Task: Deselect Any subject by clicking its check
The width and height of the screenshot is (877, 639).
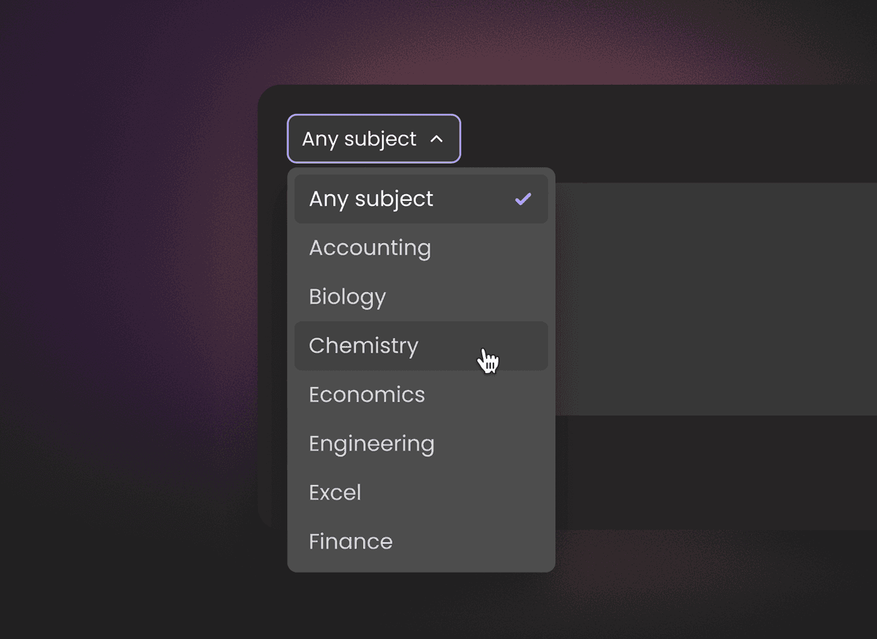Action: [523, 198]
